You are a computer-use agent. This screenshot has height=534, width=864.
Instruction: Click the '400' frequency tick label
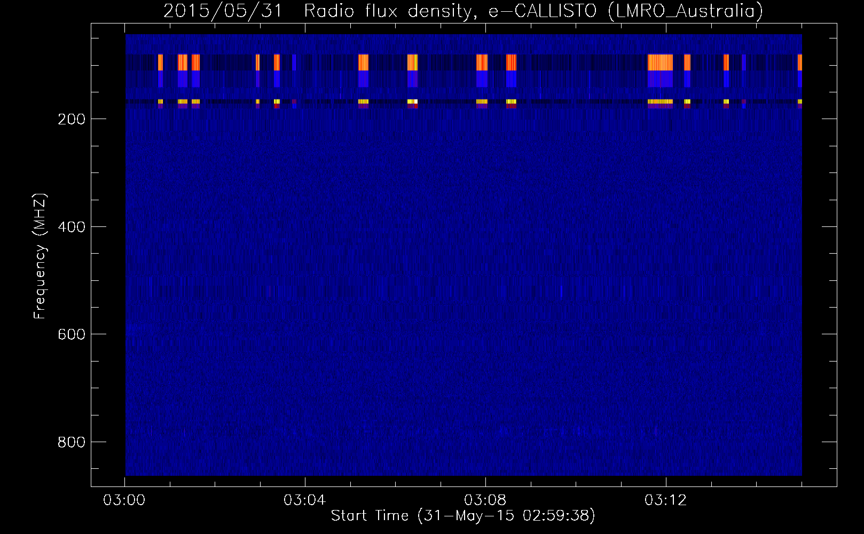(72, 227)
